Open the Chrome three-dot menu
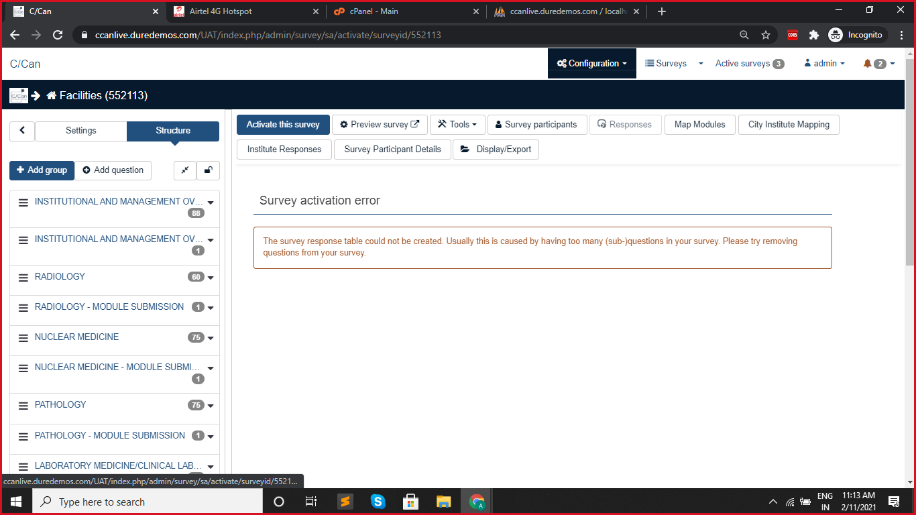Viewport: 916px width, 515px height. click(x=901, y=35)
